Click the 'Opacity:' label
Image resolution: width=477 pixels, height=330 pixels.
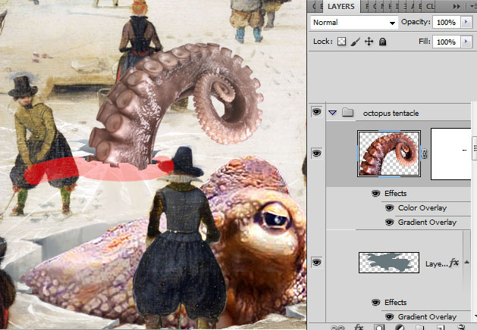[x=416, y=22]
